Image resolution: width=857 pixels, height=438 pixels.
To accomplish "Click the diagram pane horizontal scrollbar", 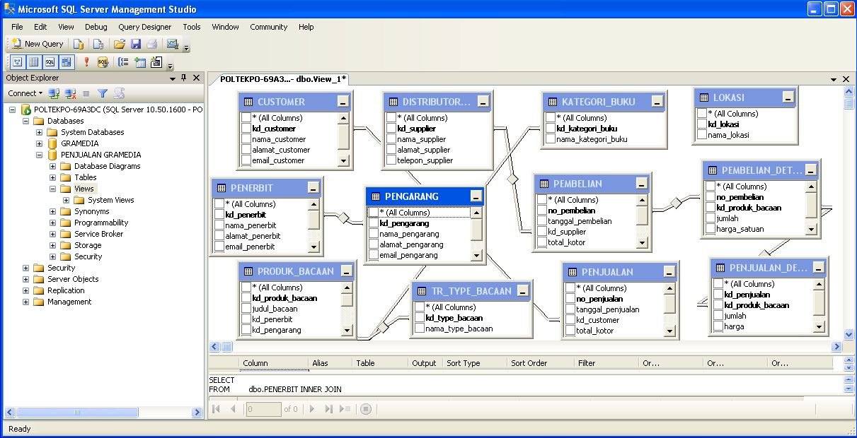I will pyautogui.click(x=526, y=347).
